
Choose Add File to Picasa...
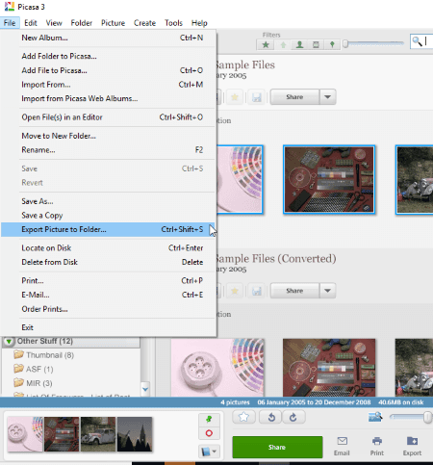108,70
